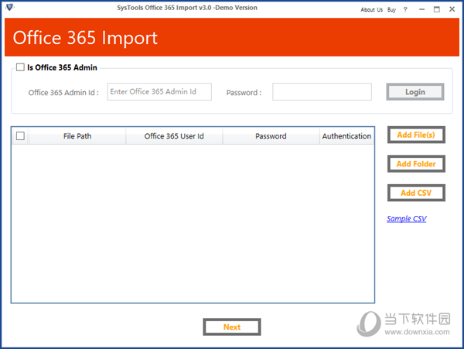The height and width of the screenshot is (349, 464).
Task: Click the Password column header
Action: [271, 136]
